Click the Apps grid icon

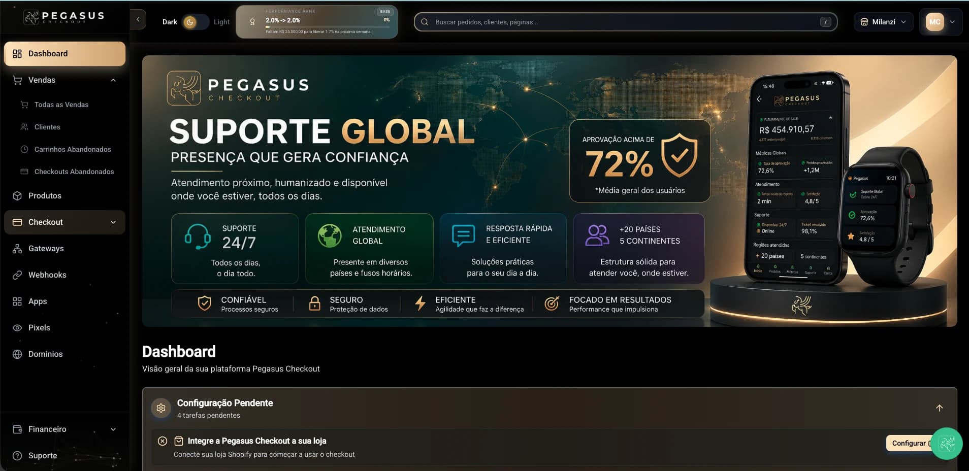[17, 301]
